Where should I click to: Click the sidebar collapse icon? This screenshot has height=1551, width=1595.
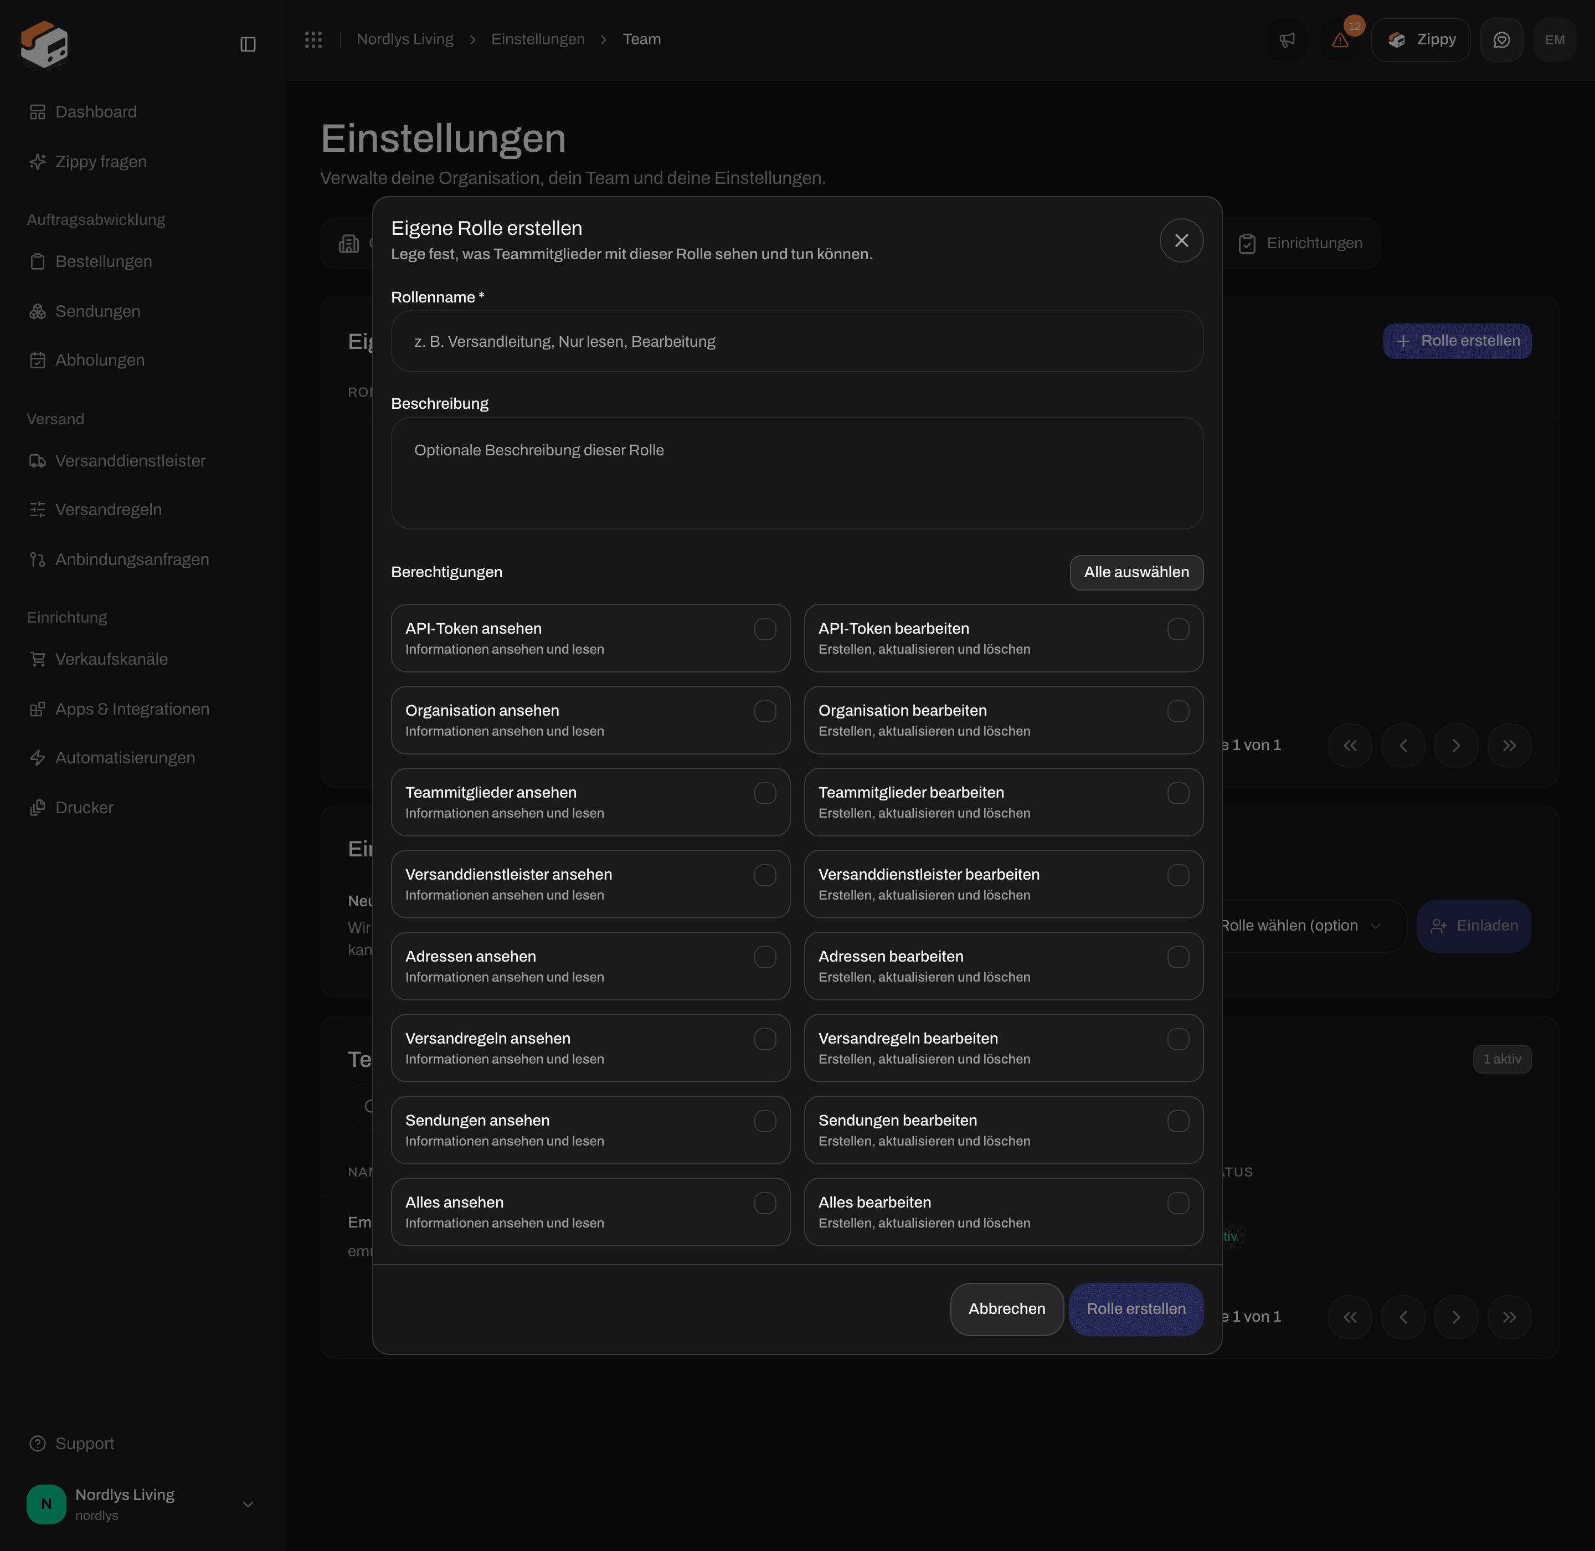(249, 44)
